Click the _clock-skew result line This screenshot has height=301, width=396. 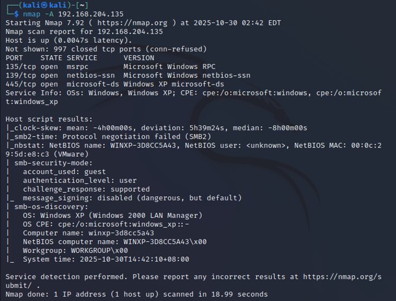tap(159, 128)
